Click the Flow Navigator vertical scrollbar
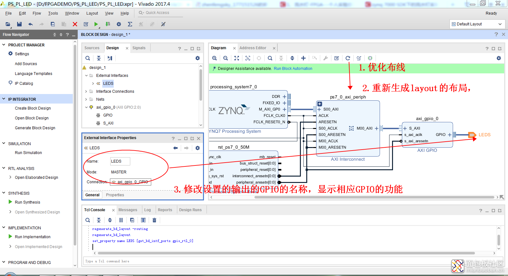 pos(75,145)
